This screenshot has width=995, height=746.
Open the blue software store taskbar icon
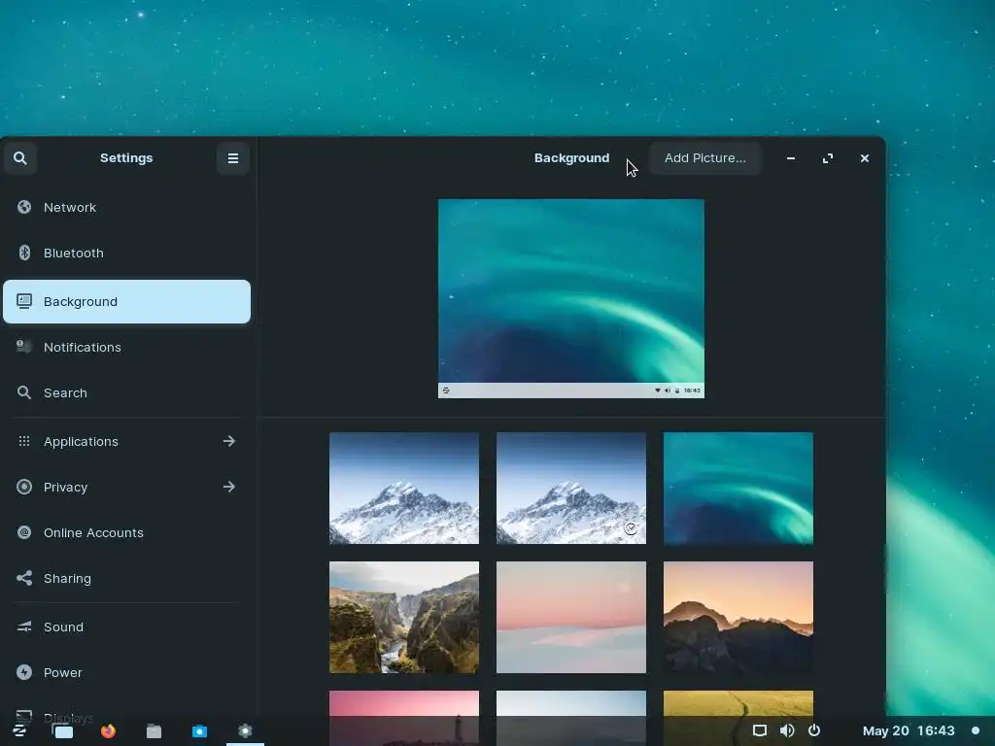(199, 730)
